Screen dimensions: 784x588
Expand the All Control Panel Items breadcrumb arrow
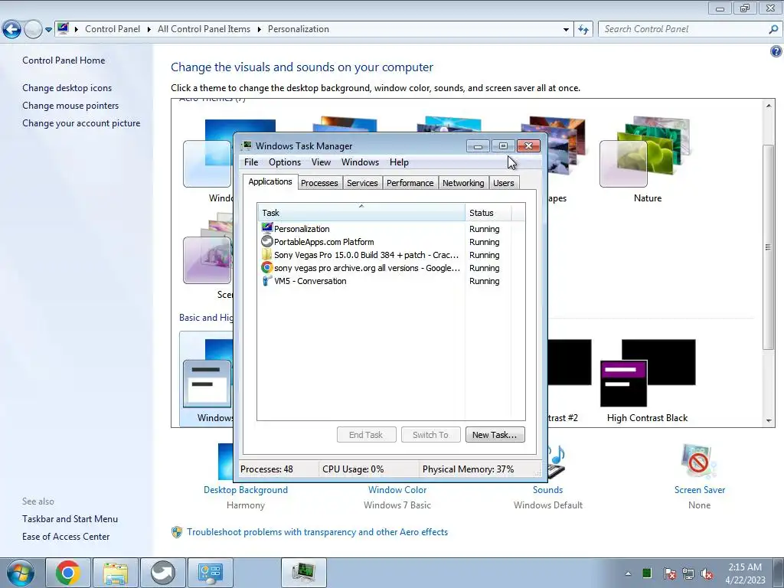(x=259, y=30)
